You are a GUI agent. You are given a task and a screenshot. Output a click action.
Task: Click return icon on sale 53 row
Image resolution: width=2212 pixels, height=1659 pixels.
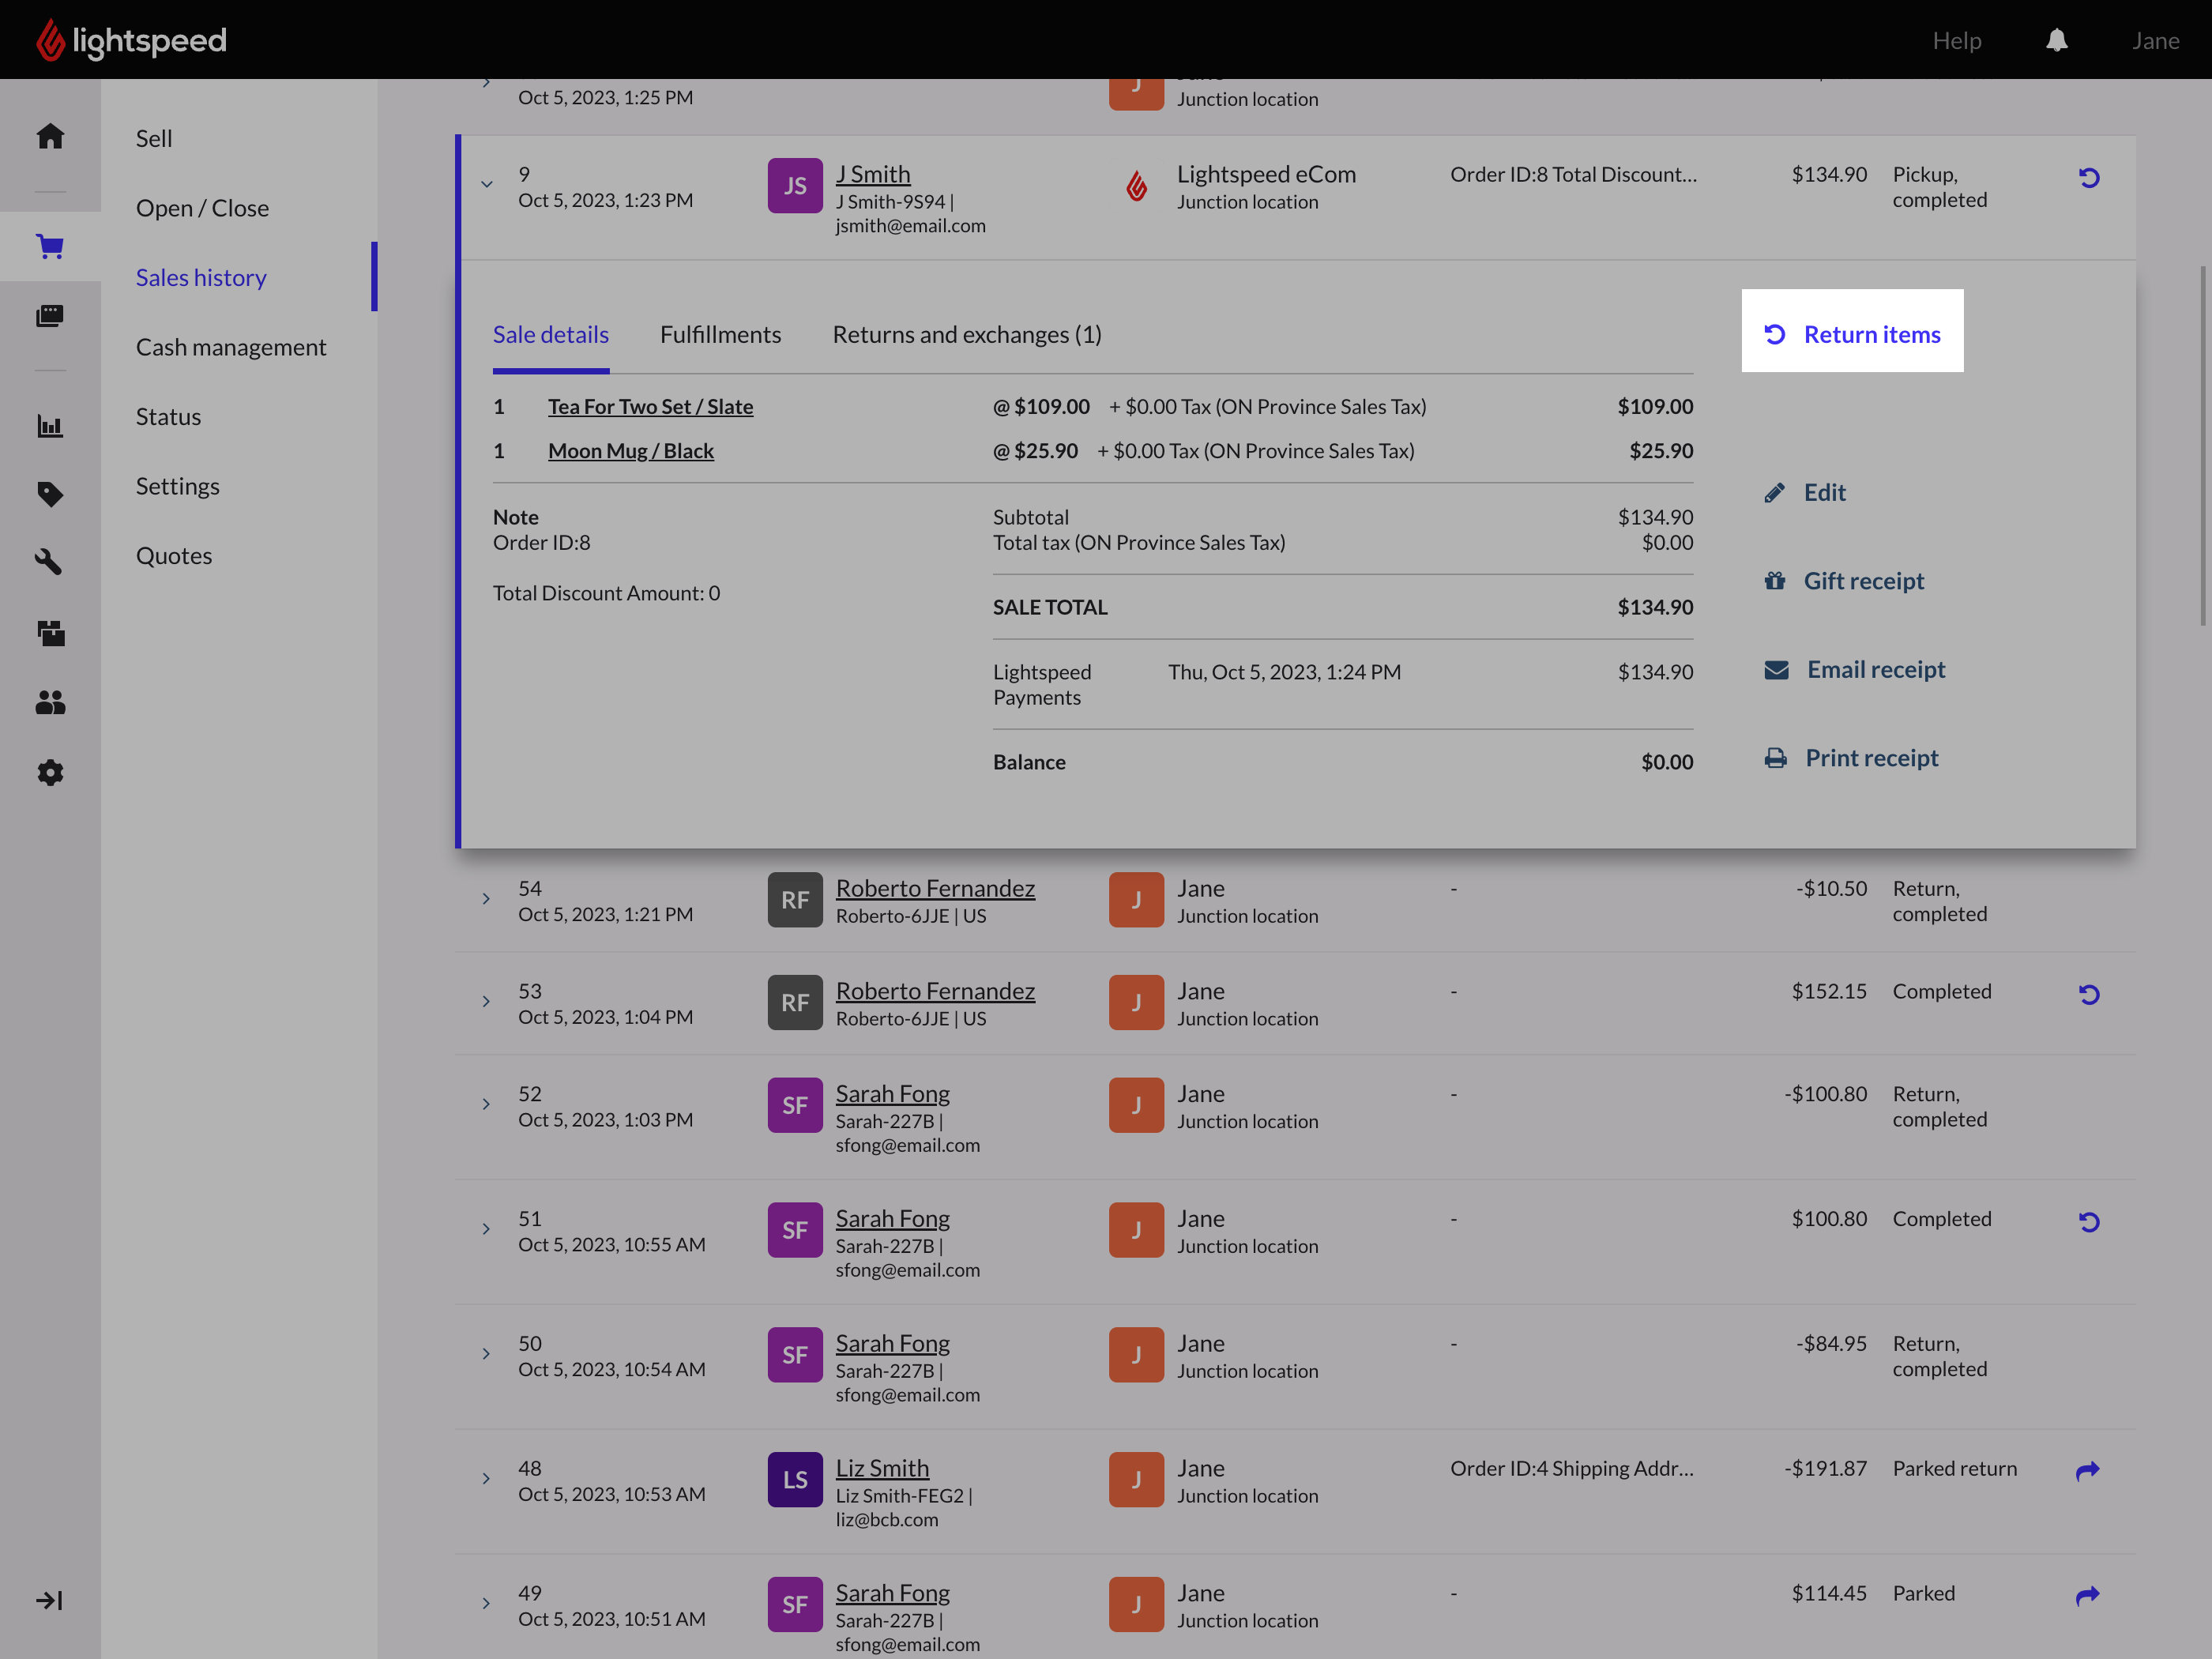coord(2088,994)
